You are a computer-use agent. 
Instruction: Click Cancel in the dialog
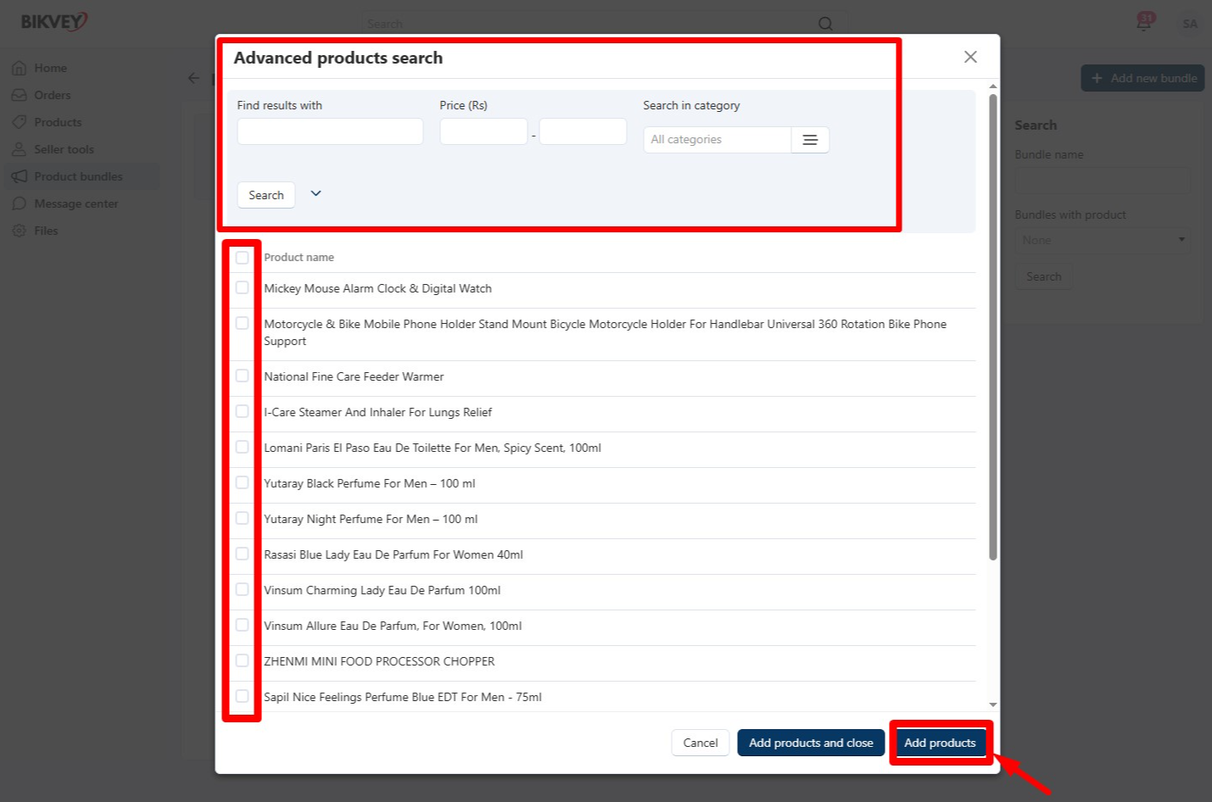pyautogui.click(x=701, y=743)
